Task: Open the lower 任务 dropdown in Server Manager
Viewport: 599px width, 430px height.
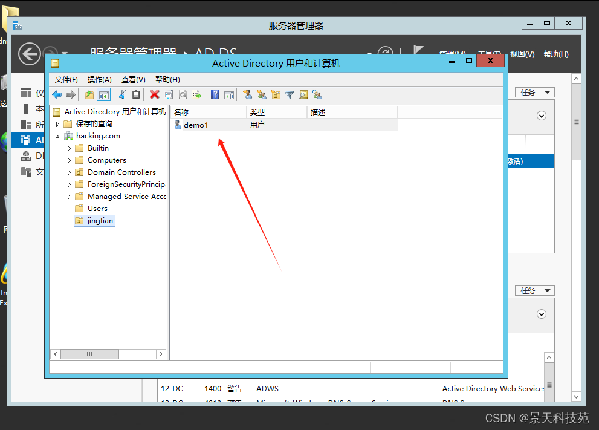Action: [535, 290]
